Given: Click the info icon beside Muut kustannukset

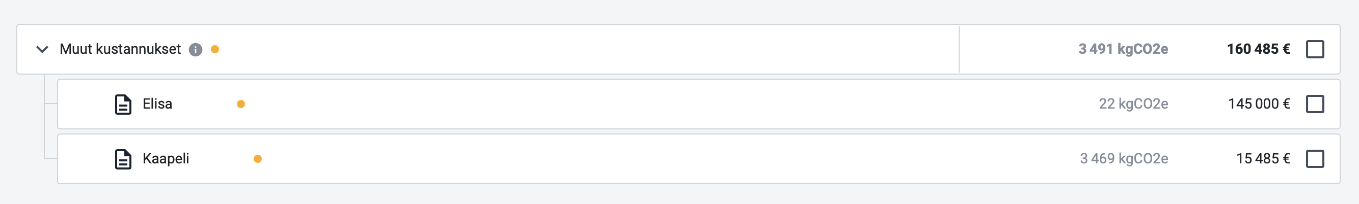Looking at the screenshot, I should tap(196, 49).
